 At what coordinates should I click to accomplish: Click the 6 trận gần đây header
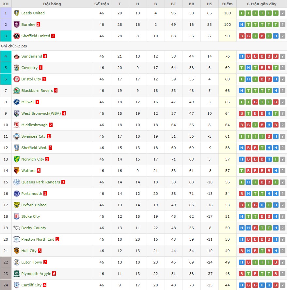262,4
